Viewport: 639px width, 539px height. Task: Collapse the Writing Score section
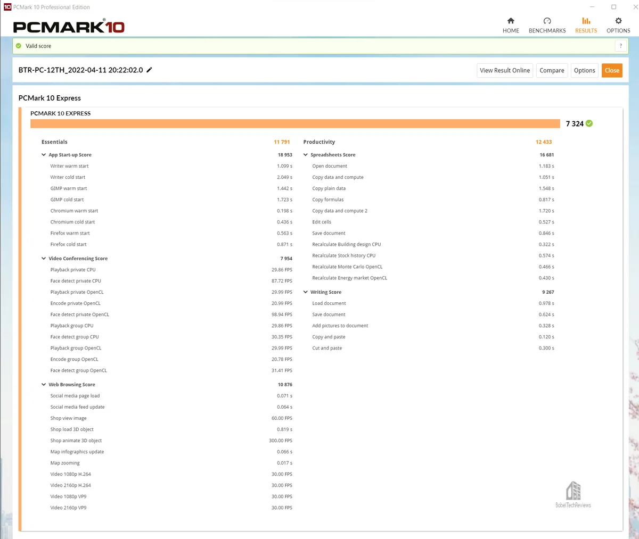[x=306, y=292]
